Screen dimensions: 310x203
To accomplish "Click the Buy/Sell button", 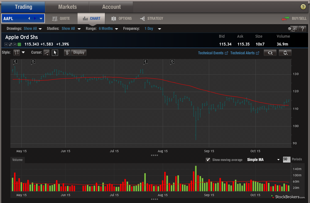I will click(294, 19).
